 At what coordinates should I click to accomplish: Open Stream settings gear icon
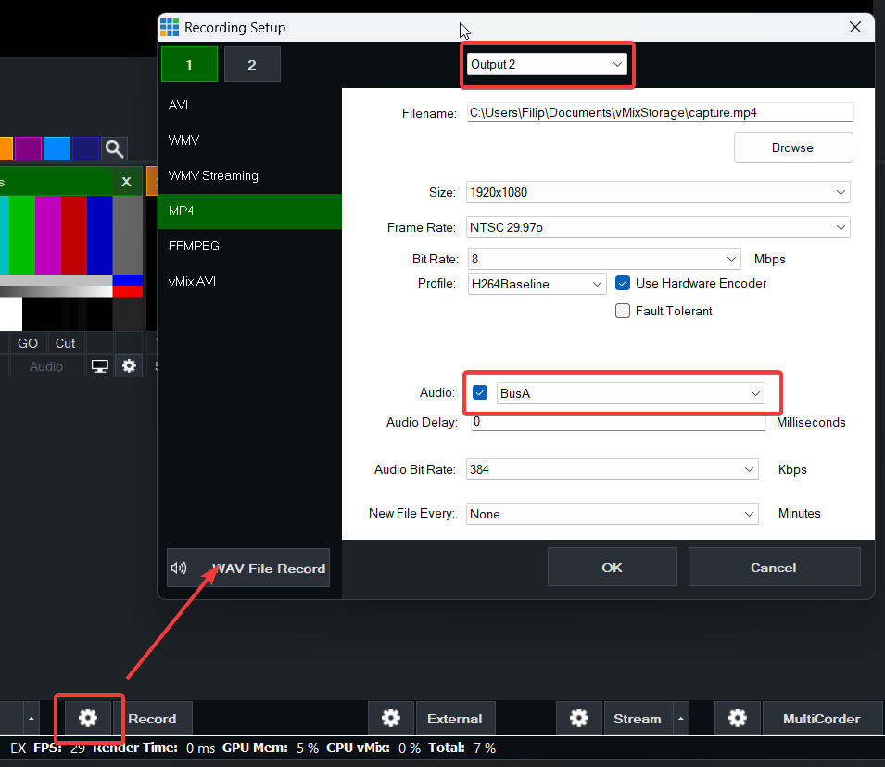tap(578, 719)
